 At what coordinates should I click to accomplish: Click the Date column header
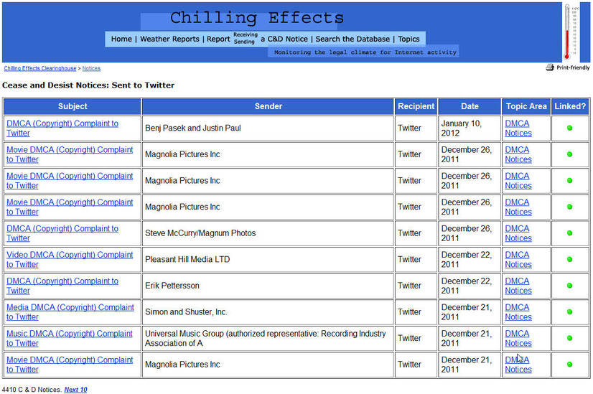tap(470, 106)
